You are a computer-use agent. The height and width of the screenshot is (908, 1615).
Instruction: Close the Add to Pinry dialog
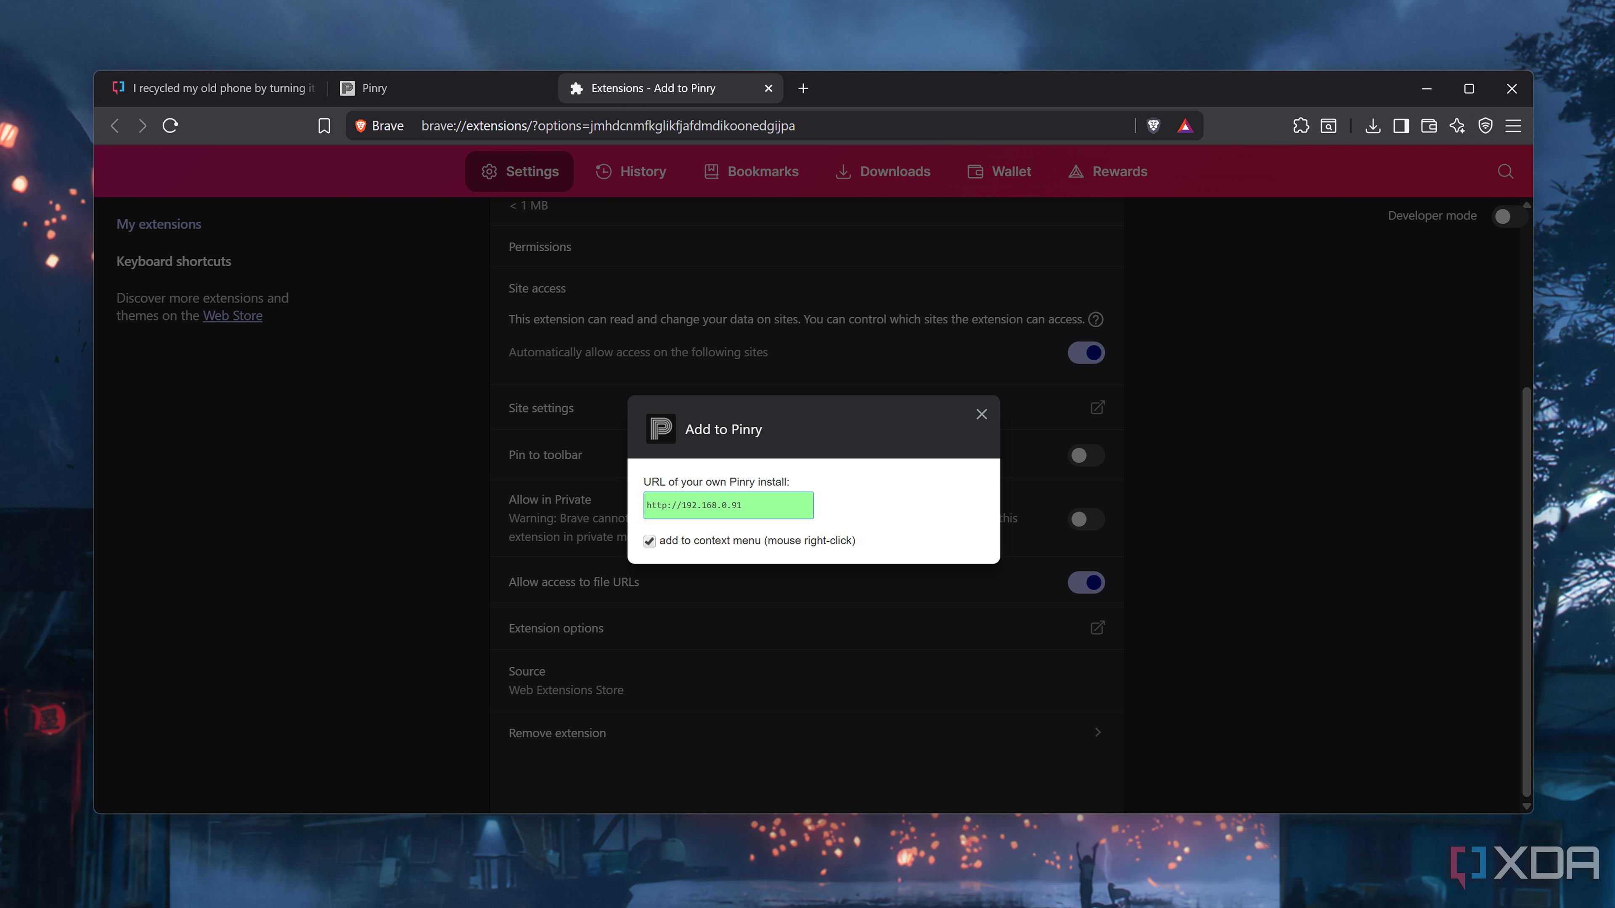pyautogui.click(x=981, y=414)
